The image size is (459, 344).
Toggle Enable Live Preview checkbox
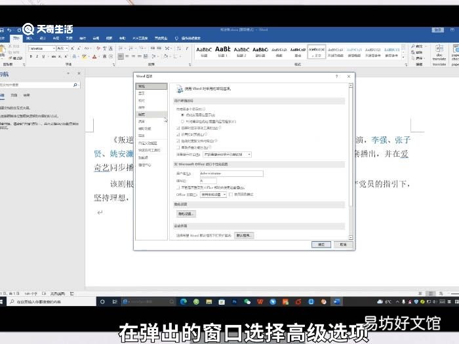point(178,134)
